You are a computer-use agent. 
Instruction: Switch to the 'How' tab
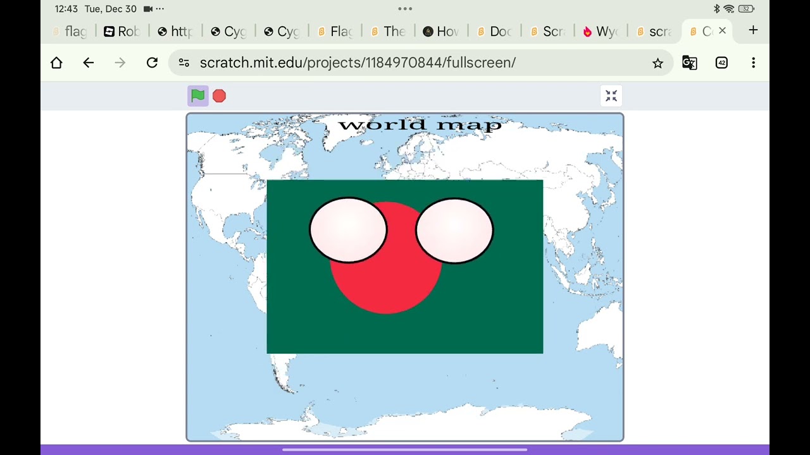(441, 31)
